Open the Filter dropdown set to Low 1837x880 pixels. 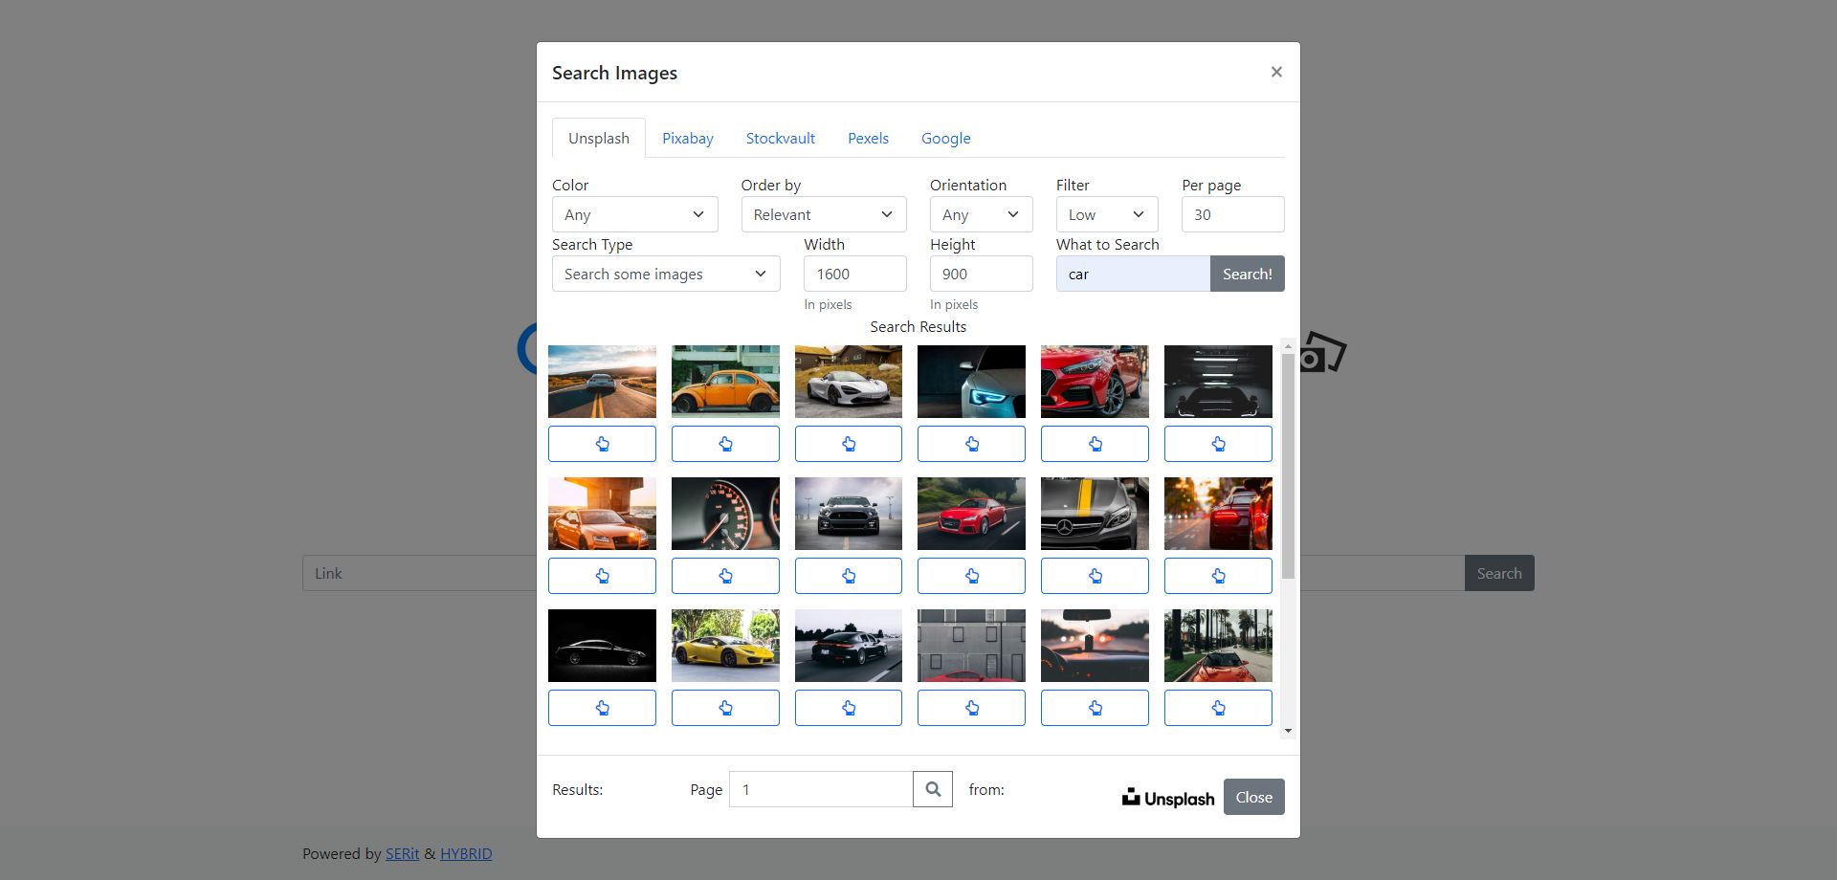1106,214
